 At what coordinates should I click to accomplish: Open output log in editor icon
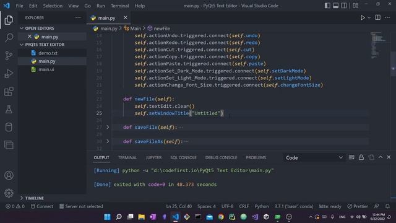(371, 157)
